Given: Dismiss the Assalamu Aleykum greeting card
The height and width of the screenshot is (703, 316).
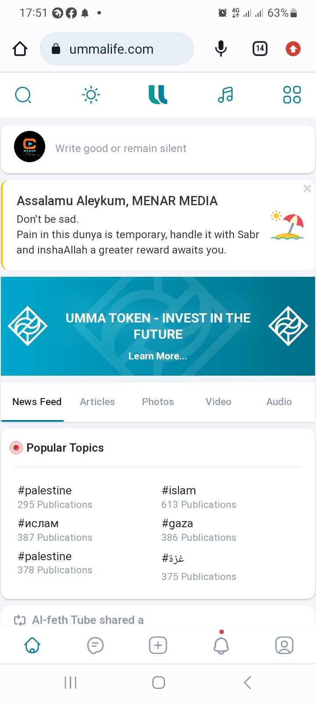Looking at the screenshot, I should 307,188.
